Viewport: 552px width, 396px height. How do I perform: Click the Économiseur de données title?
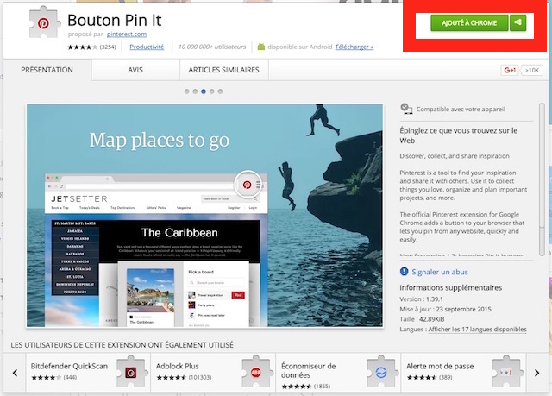point(309,370)
